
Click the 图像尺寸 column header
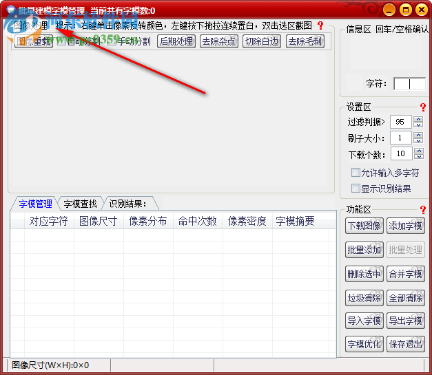tap(99, 221)
